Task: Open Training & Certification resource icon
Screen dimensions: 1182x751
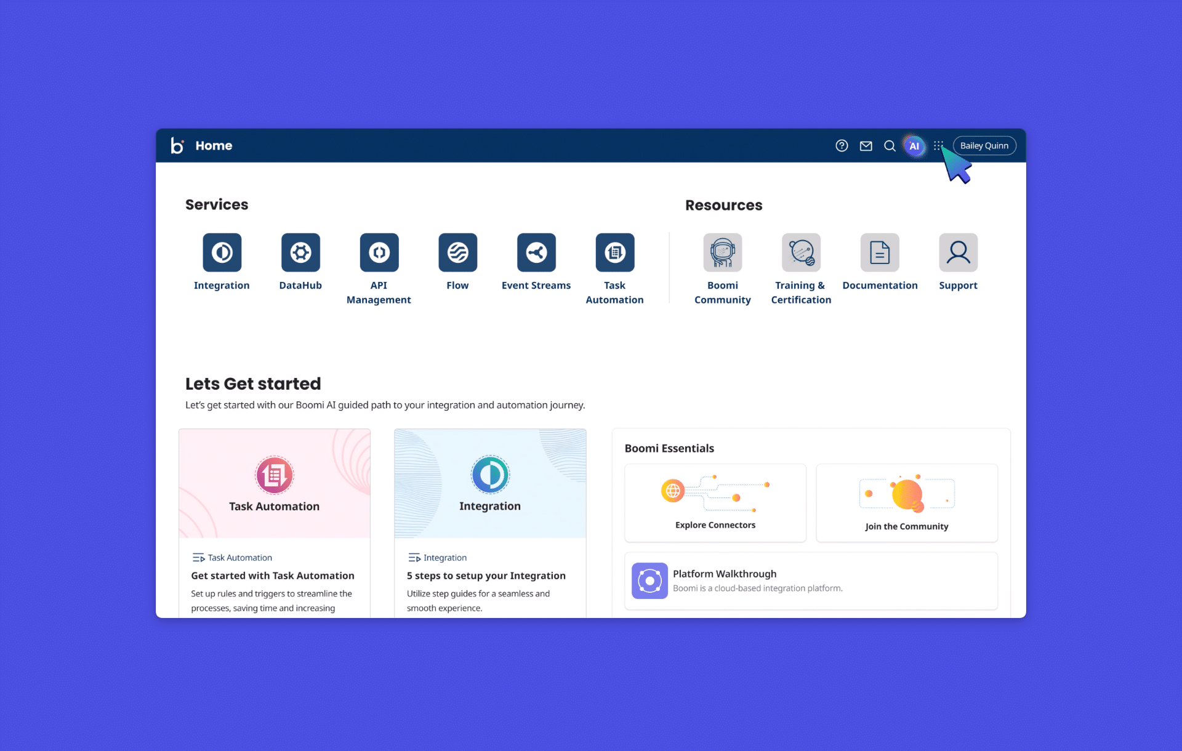Action: [801, 252]
